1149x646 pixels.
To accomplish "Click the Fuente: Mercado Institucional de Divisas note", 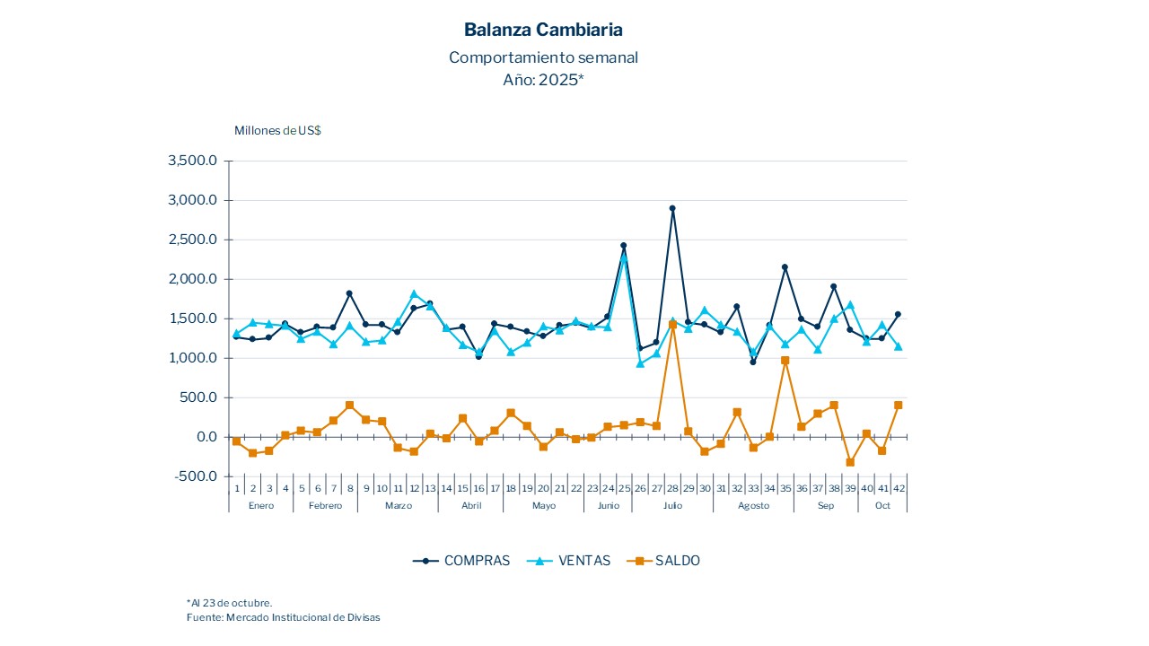I will tap(283, 617).
